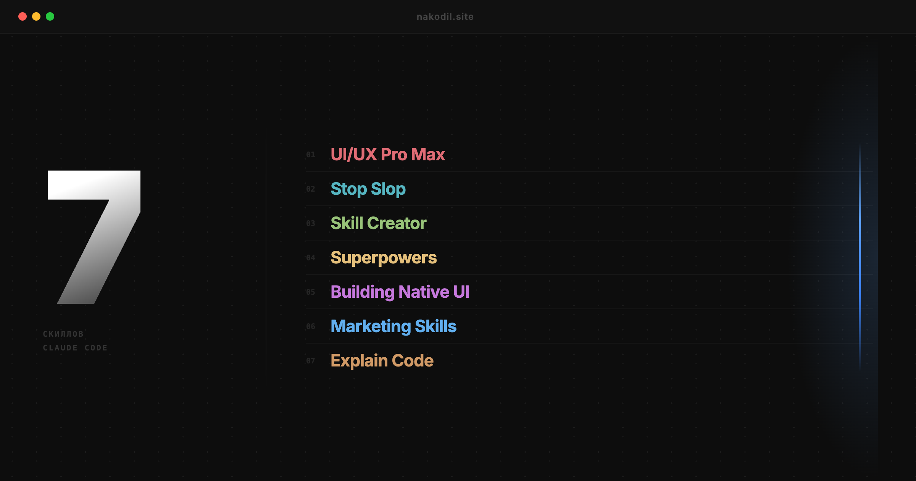Click the red close window button
This screenshot has height=481, width=916.
(x=23, y=16)
